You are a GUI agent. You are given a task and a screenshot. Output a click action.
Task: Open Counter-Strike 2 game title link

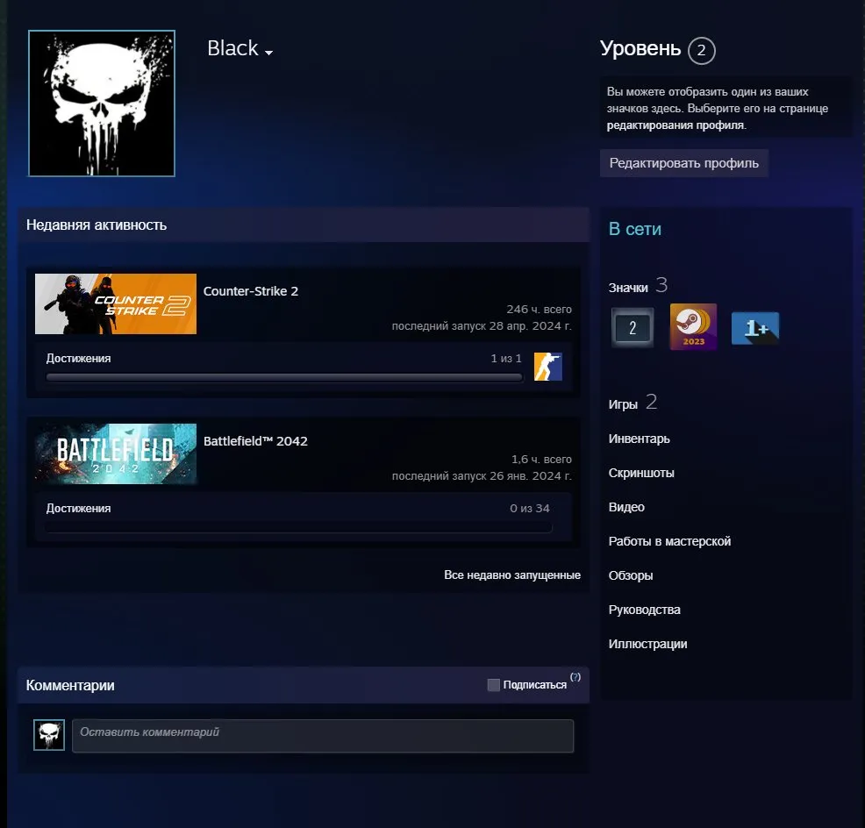coord(250,291)
